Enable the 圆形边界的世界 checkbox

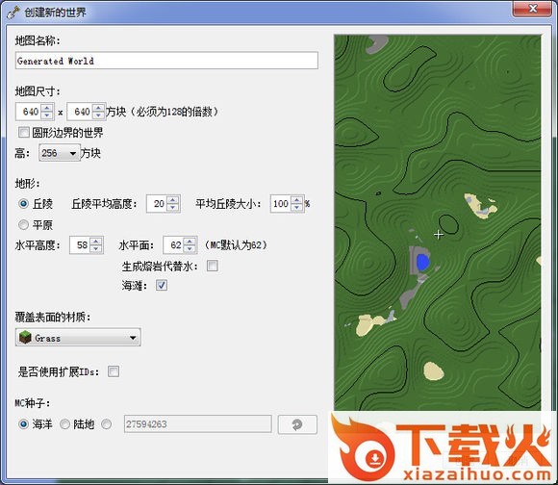tap(24, 133)
